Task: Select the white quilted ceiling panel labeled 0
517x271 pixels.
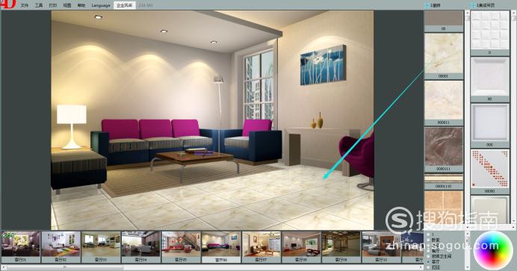Action: [x=489, y=31]
